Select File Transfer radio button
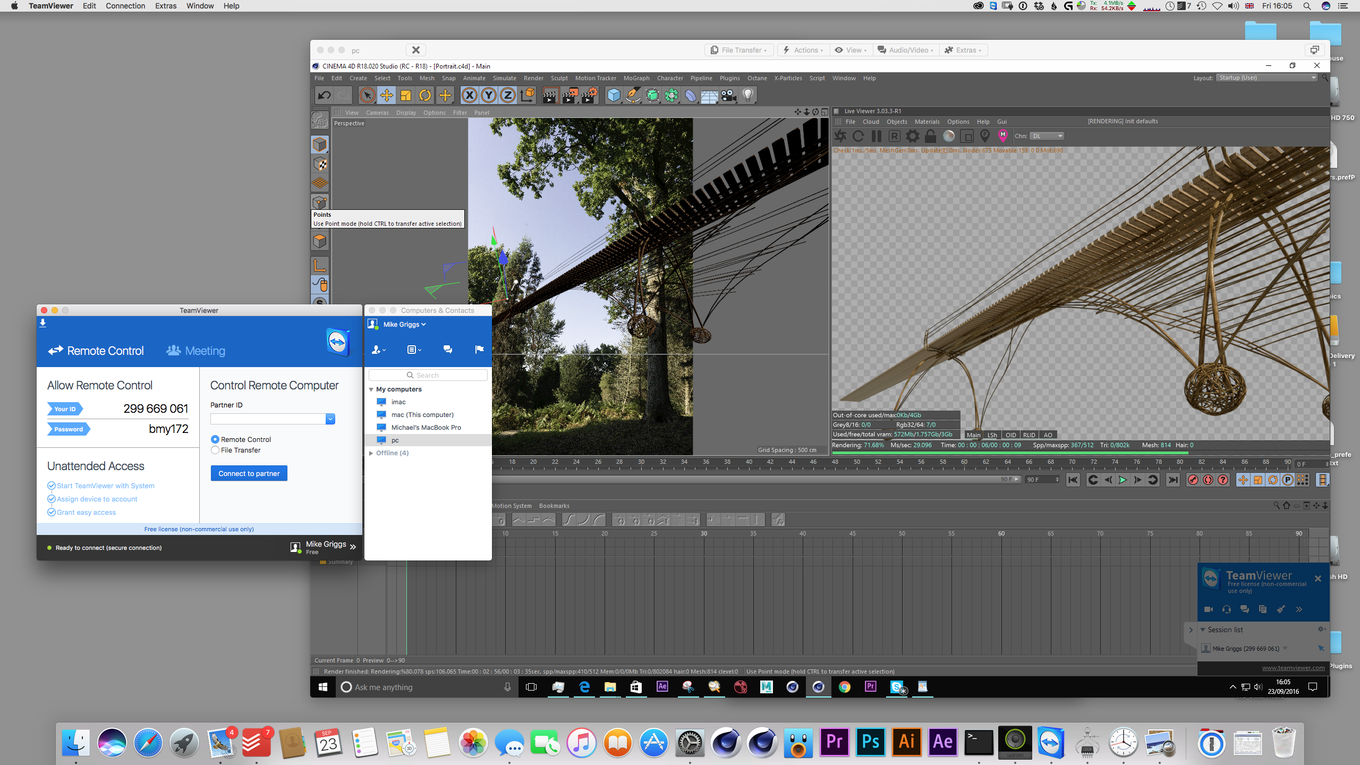Image resolution: width=1360 pixels, height=765 pixels. (215, 450)
